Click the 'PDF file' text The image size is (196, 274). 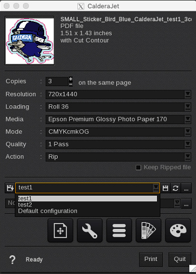pyautogui.click(x=72, y=26)
